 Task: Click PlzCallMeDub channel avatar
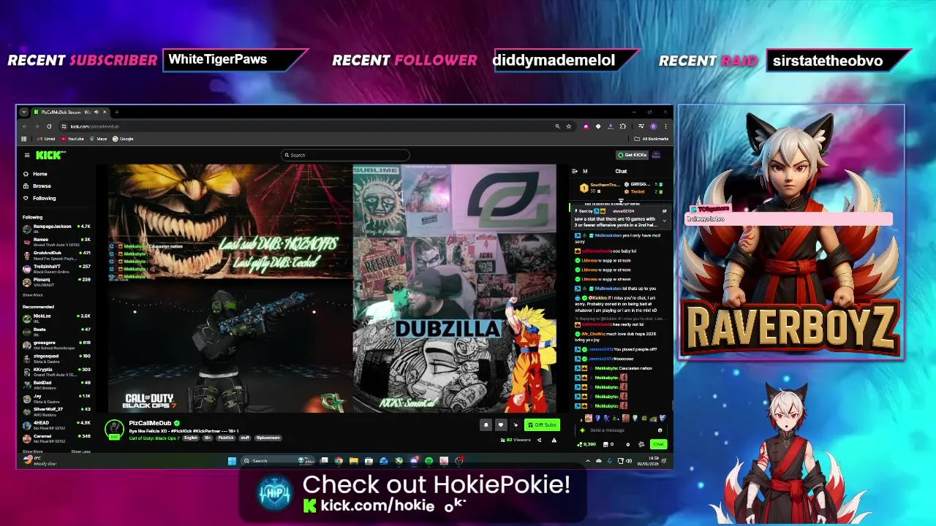pyautogui.click(x=113, y=430)
